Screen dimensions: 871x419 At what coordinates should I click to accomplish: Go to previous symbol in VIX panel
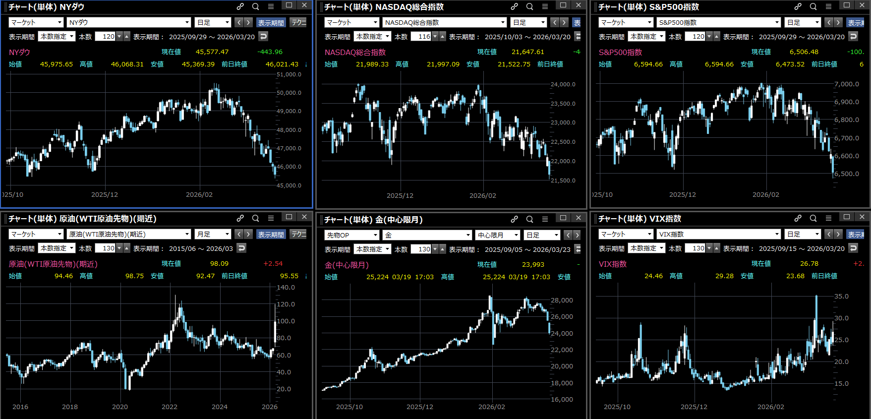pos(829,234)
